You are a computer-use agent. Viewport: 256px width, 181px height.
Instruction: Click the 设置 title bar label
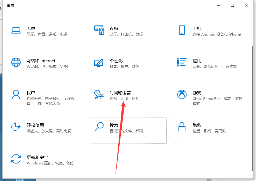pos(10,5)
